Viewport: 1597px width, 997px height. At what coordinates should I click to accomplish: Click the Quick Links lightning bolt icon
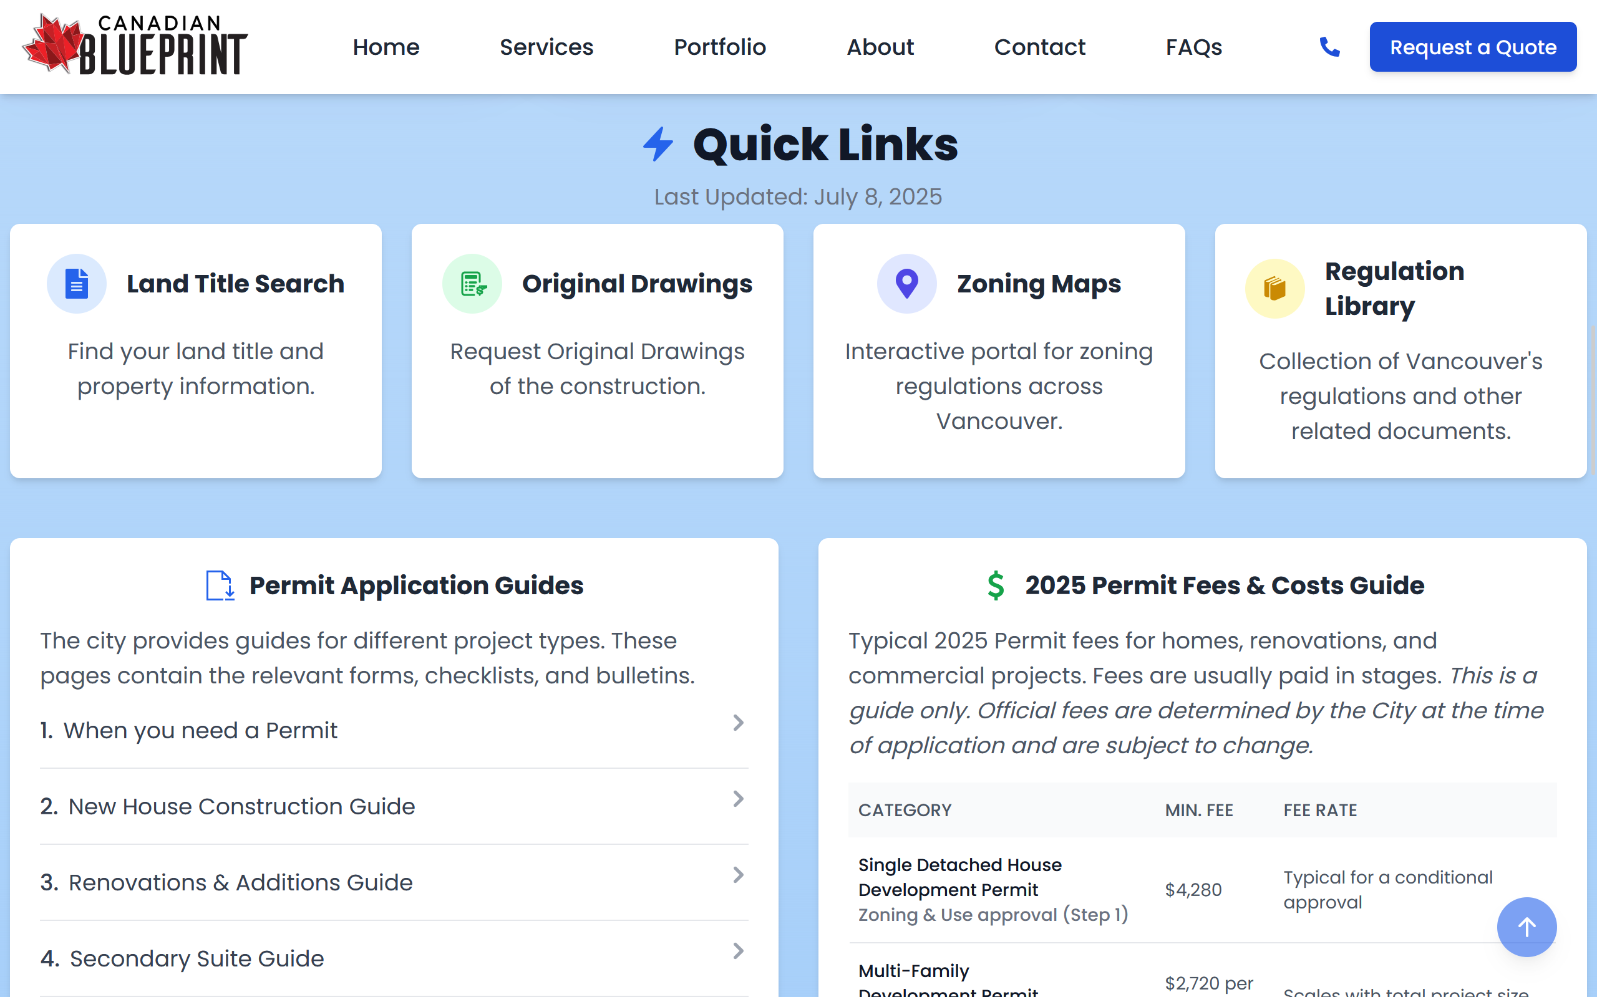tap(658, 145)
